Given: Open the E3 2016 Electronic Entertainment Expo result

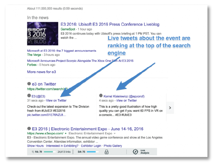Looking at the screenshot, I should (87, 129).
